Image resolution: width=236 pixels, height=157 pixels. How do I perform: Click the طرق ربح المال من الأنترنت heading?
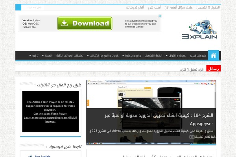(58, 85)
